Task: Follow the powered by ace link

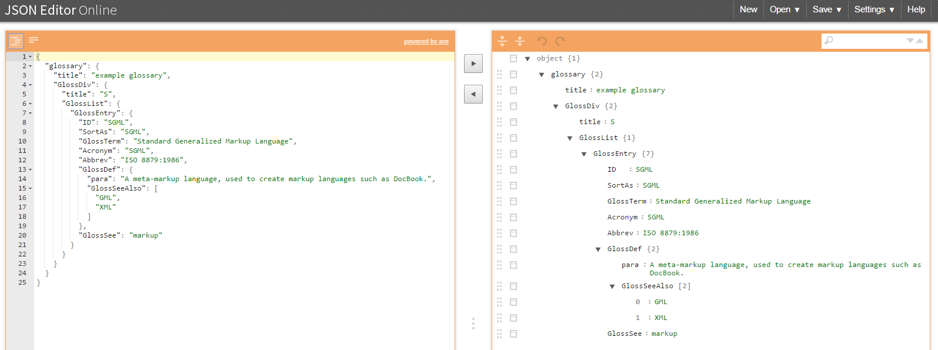Action: 426,42
